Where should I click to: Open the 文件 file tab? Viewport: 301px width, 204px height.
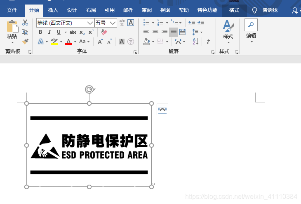[x=12, y=10]
